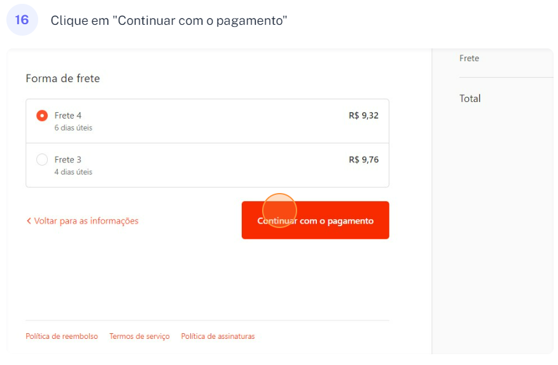Click the R$ 9,32 shipping price

pyautogui.click(x=363, y=116)
